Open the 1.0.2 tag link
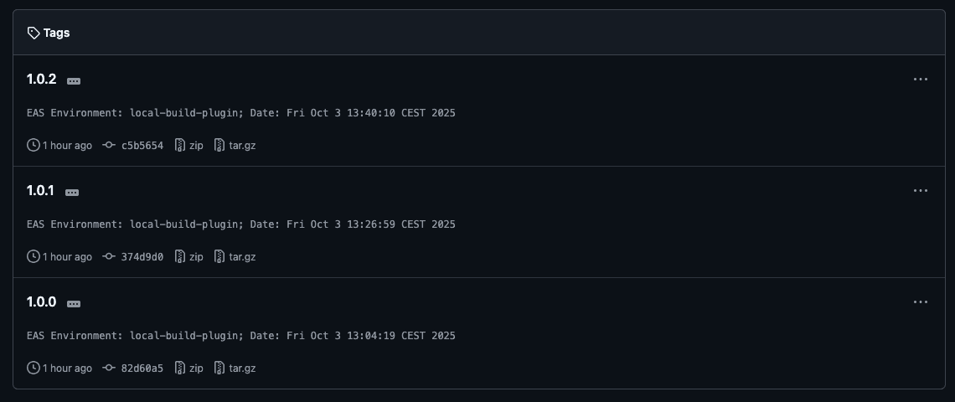Screen dimensions: 955x402 point(42,80)
